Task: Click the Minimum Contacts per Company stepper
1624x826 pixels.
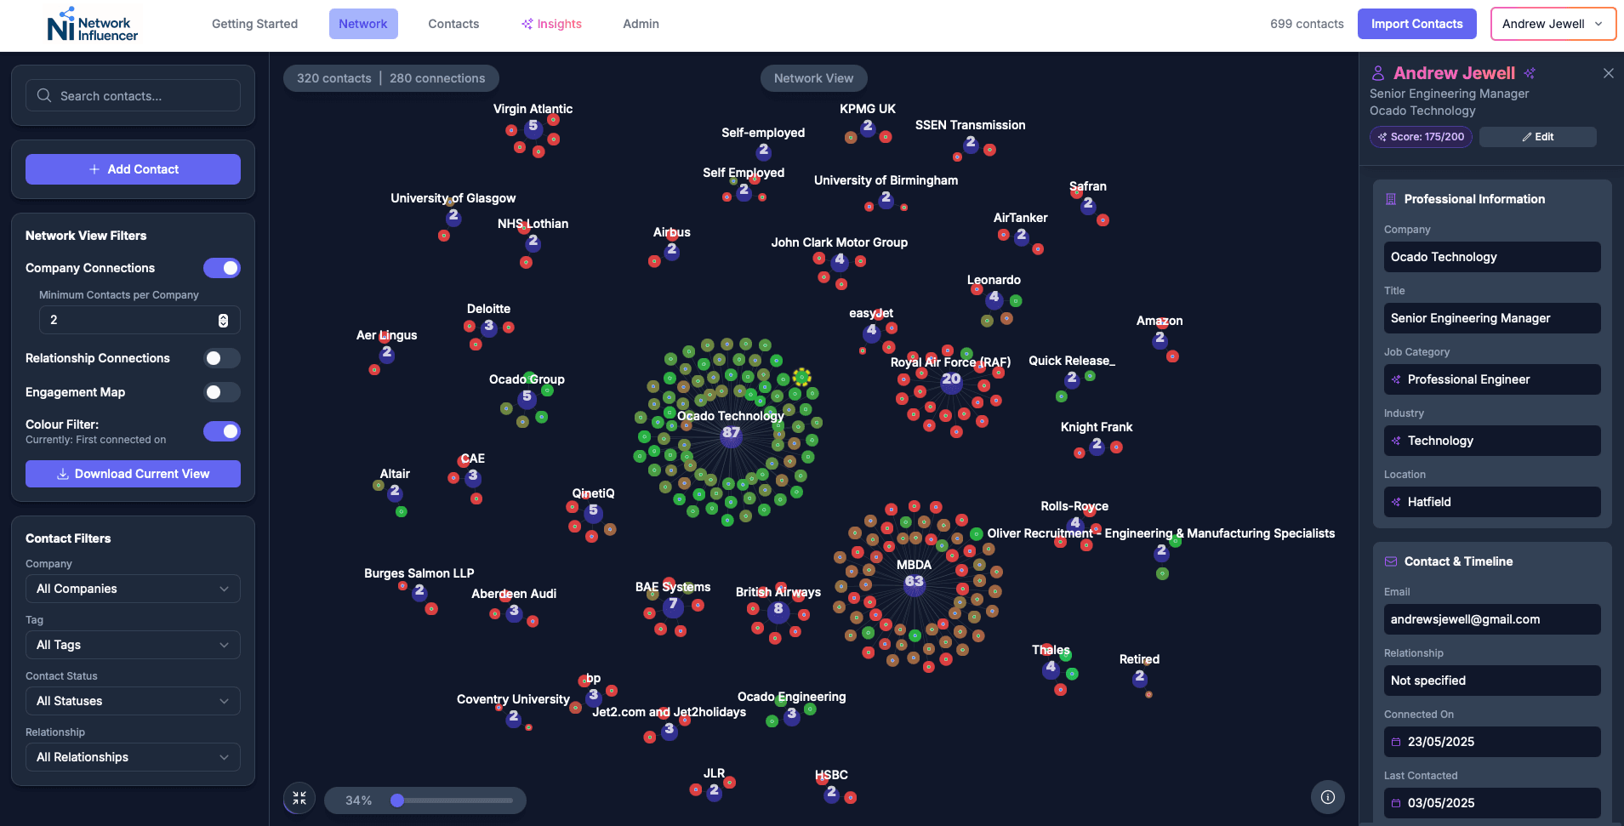Action: tap(223, 319)
